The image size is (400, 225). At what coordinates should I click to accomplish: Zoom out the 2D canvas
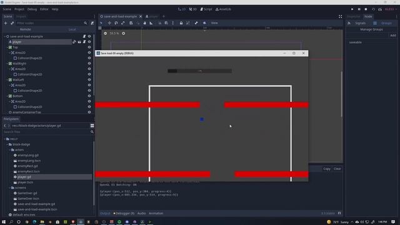(x=106, y=33)
